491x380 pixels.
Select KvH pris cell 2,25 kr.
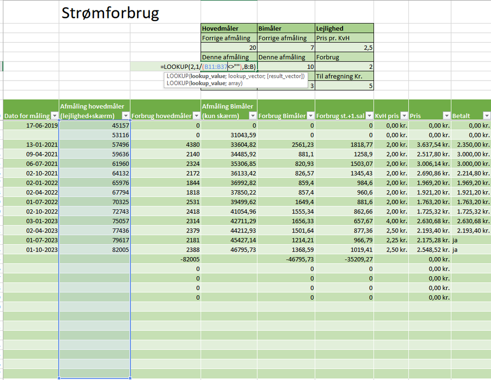point(391,240)
